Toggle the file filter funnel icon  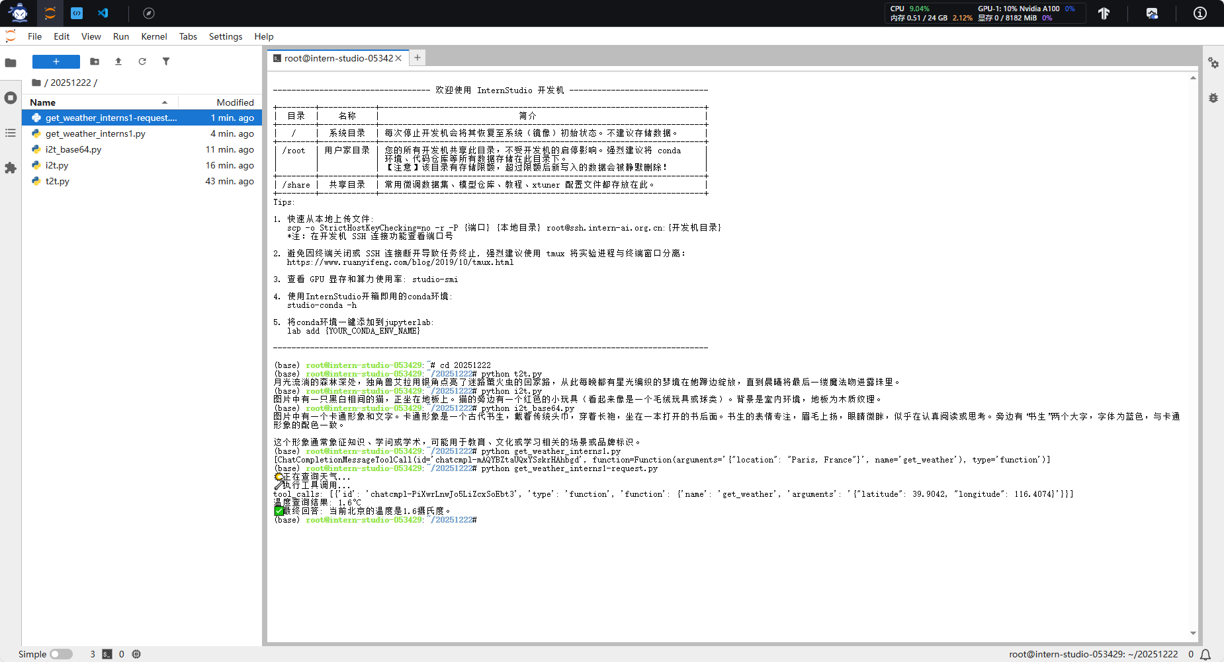[x=166, y=61]
